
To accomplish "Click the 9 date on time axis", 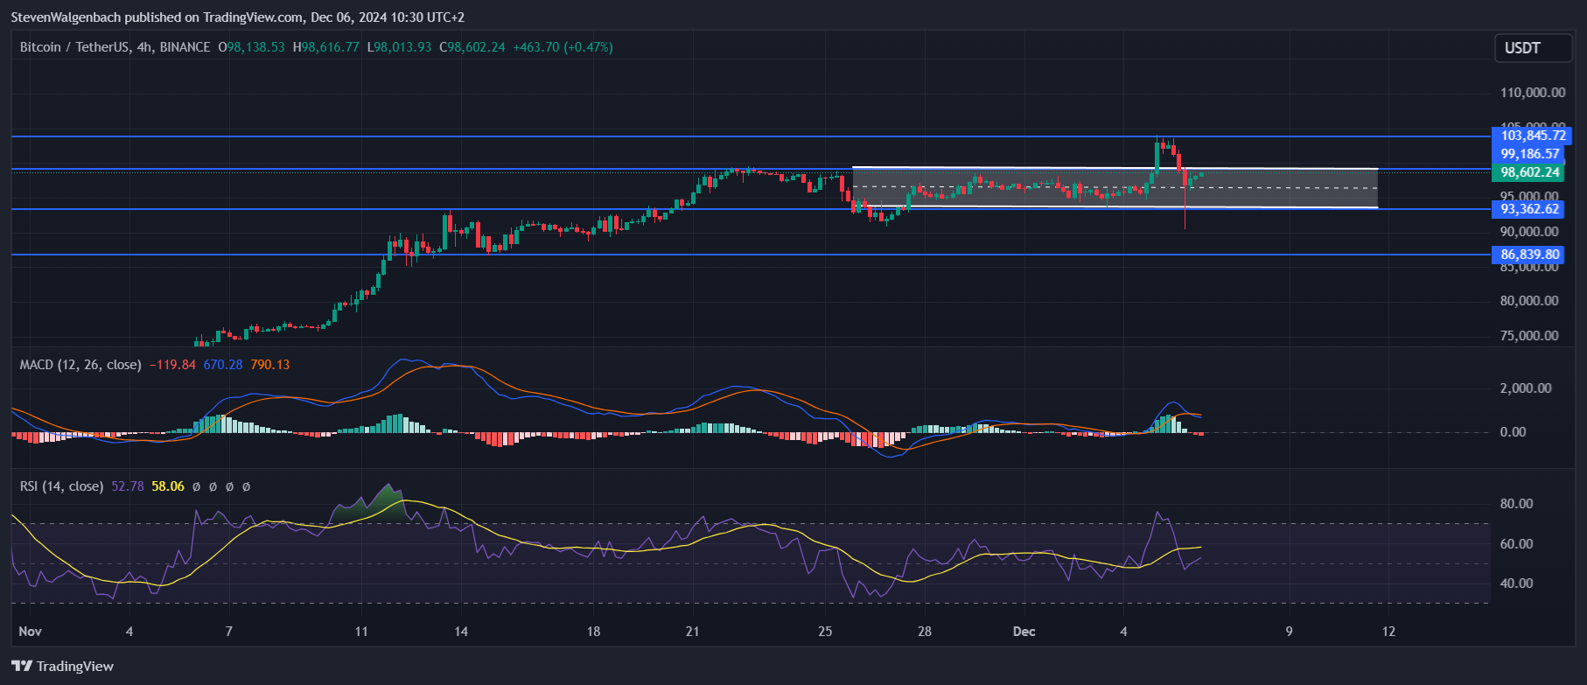I will tap(1289, 632).
